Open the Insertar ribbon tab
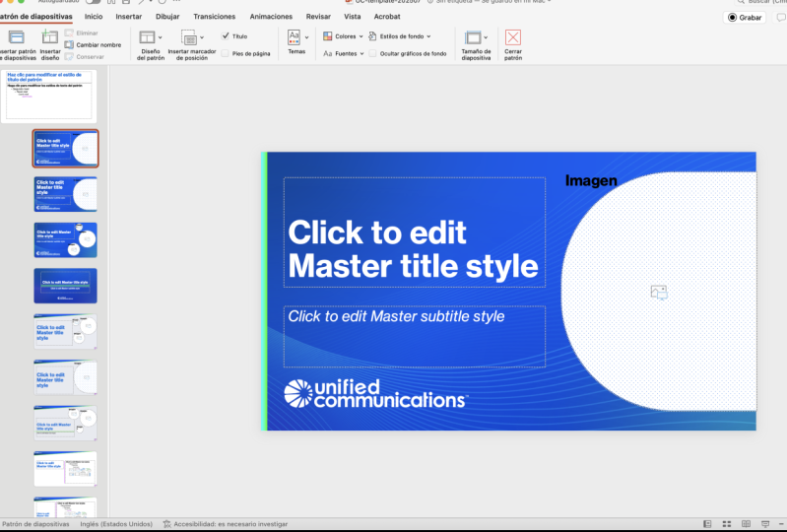Image resolution: width=787 pixels, height=532 pixels. (x=128, y=17)
